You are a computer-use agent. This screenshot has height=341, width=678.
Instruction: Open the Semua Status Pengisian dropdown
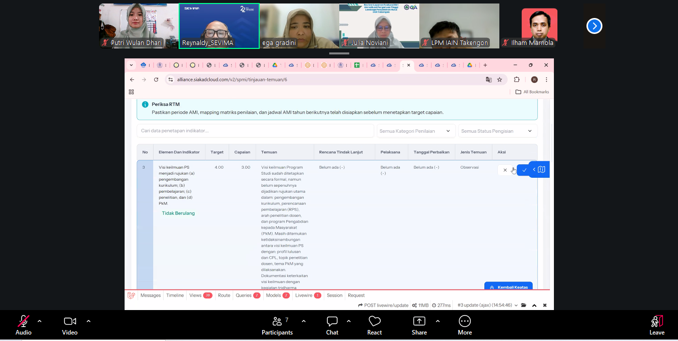pos(497,130)
